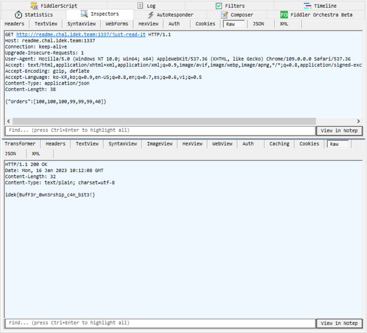Click the Date response header line
The width and height of the screenshot is (367, 333).
pos(54,171)
